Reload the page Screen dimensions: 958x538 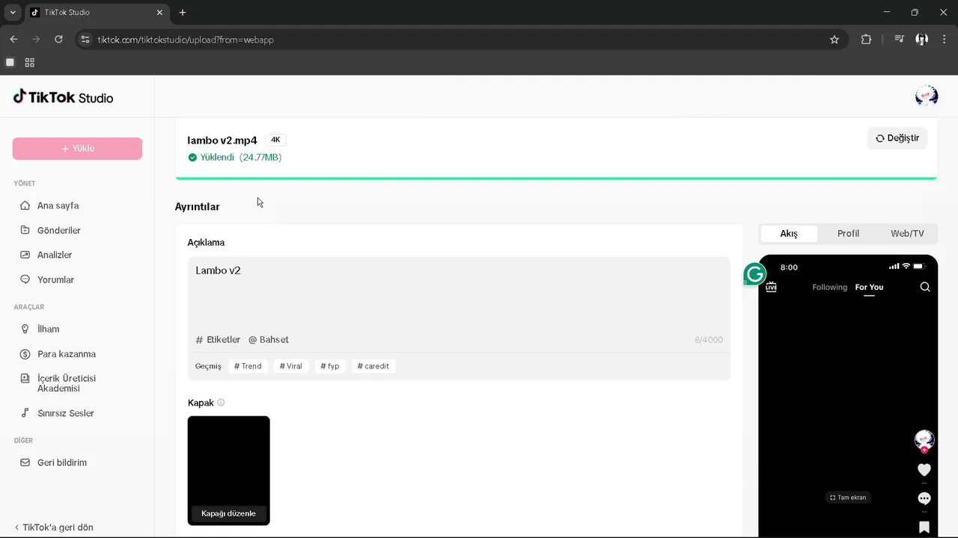click(x=58, y=40)
